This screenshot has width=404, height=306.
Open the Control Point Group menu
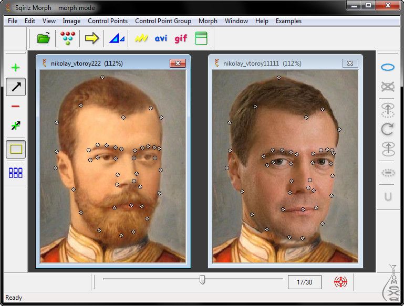point(163,21)
